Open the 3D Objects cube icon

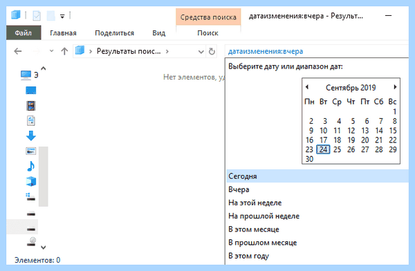31,182
